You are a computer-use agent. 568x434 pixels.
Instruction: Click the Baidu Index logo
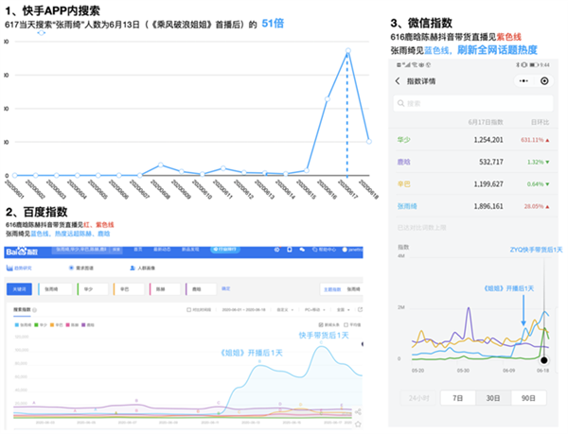coord(21,250)
